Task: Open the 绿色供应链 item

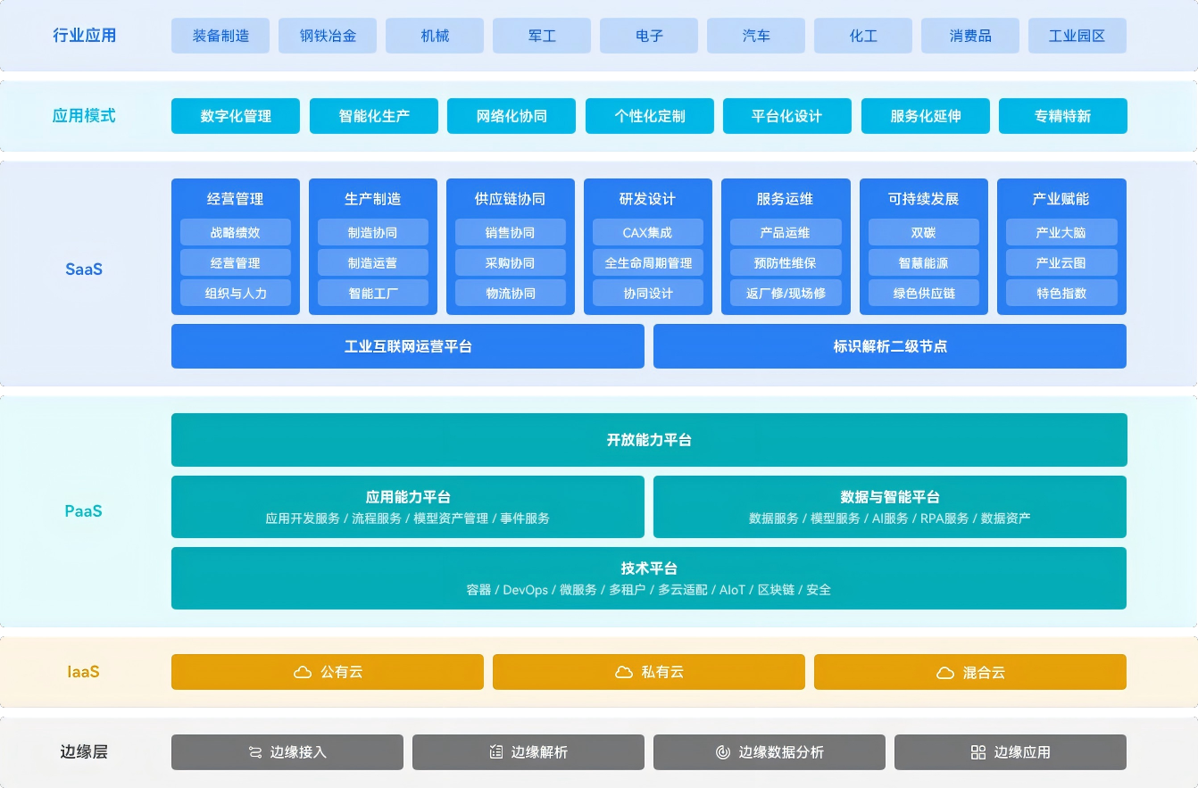Action: tap(924, 294)
